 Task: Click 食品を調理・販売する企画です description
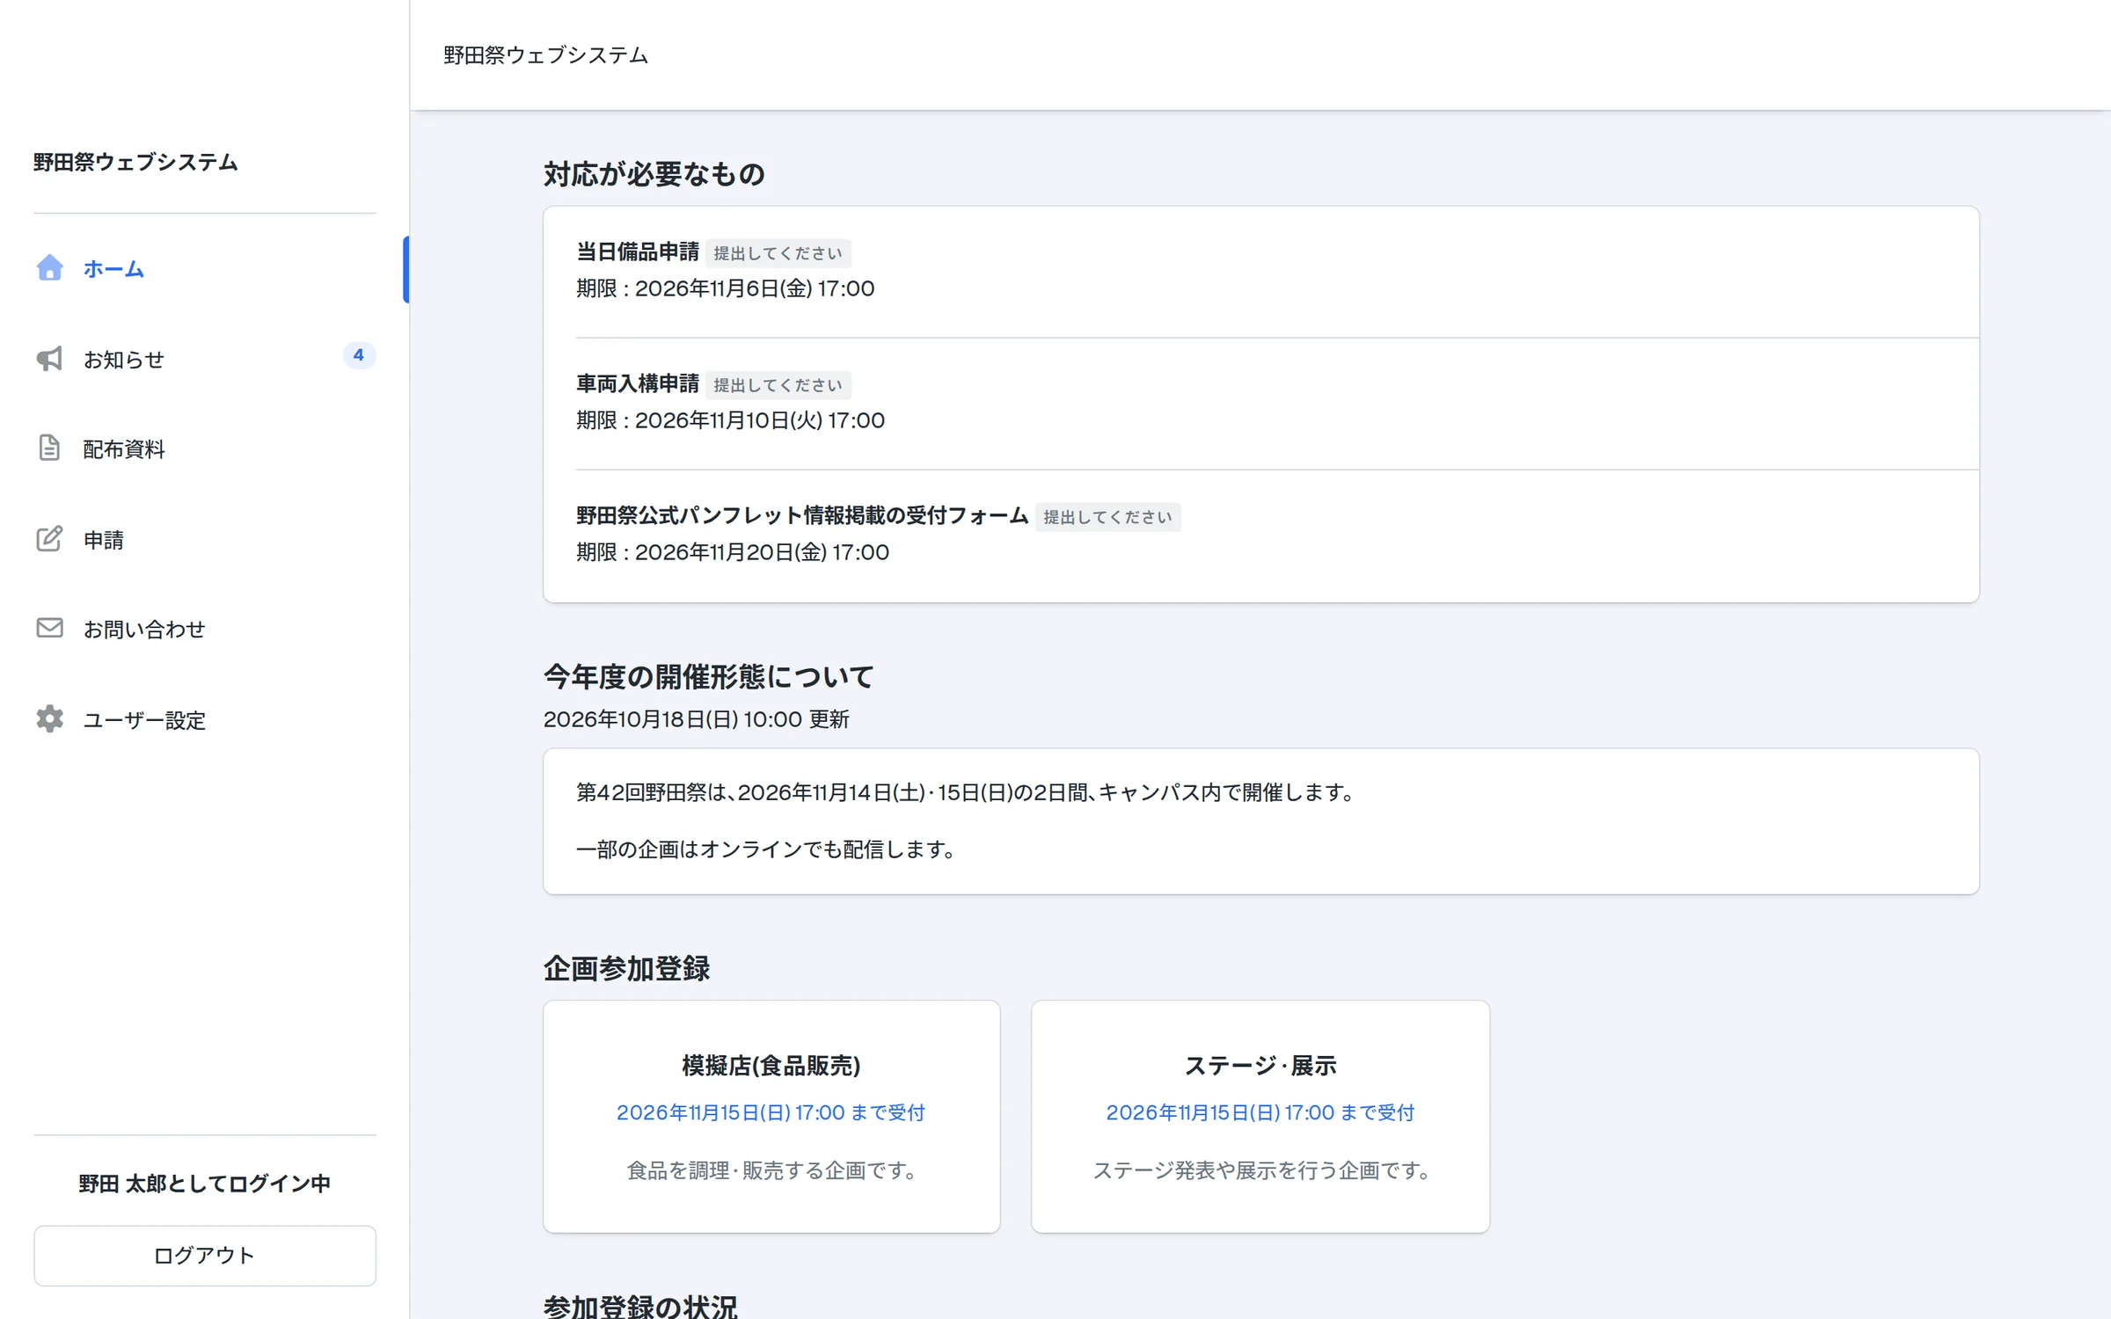click(771, 1170)
